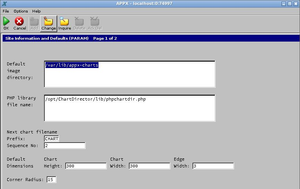Click the /opt/ChartDirector/lib/phpchartdir.php text
The image size is (300, 189).
click(x=95, y=99)
